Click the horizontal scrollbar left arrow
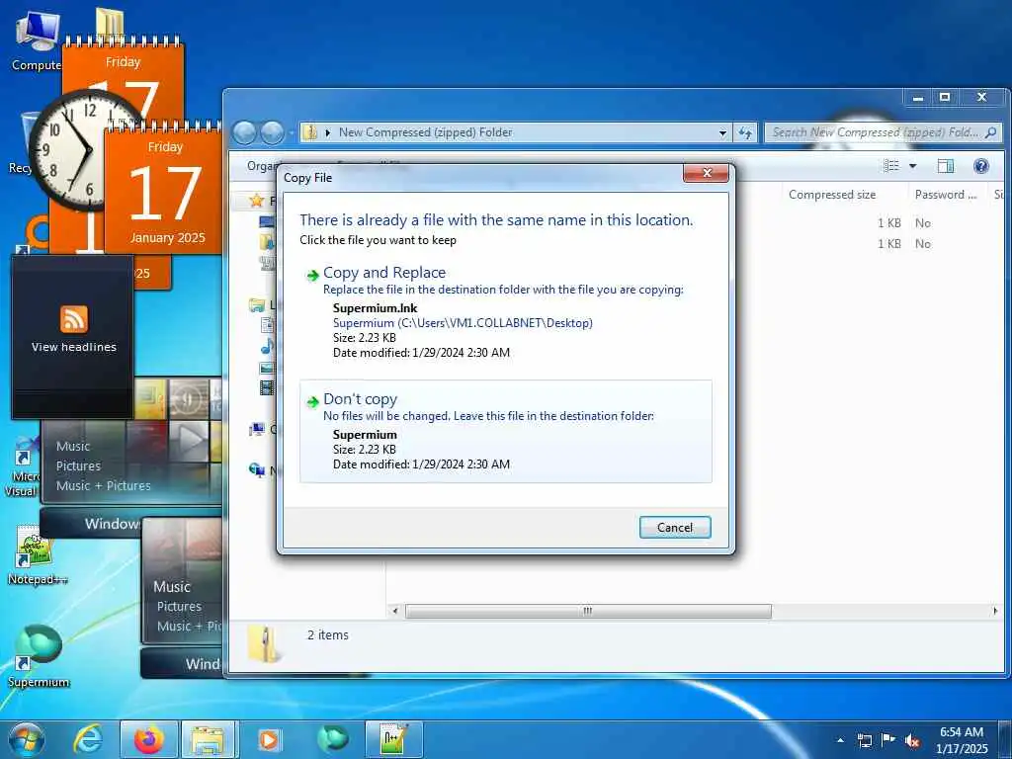Image resolution: width=1012 pixels, height=759 pixels. point(395,611)
